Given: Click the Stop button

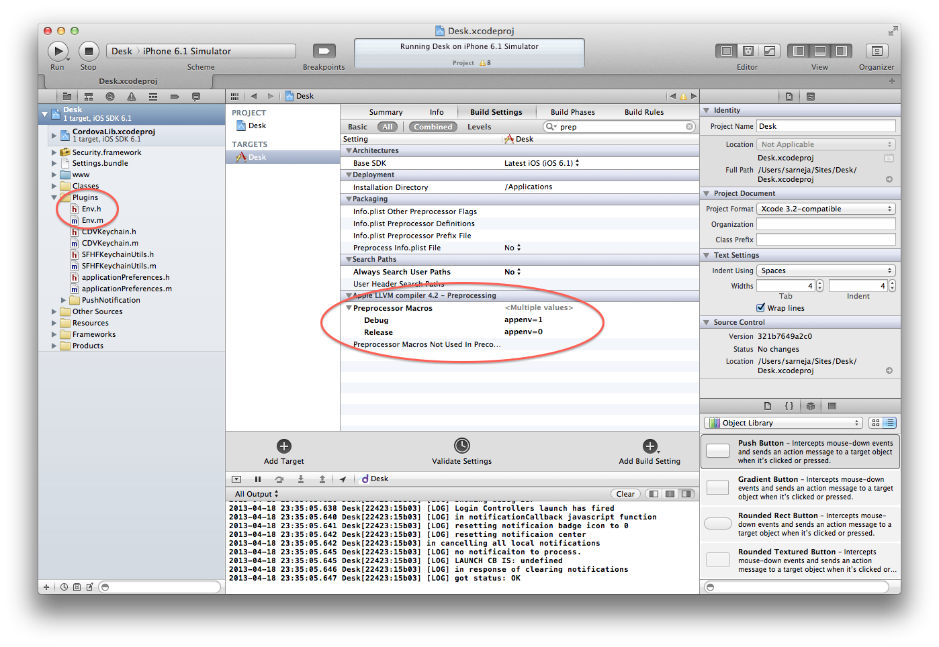Looking at the screenshot, I should (x=89, y=51).
